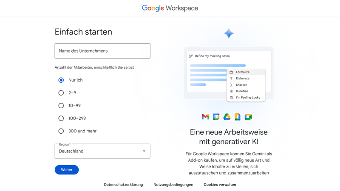Choose the 10–99 employees radio button
This screenshot has width=340, height=191.
[61, 106]
